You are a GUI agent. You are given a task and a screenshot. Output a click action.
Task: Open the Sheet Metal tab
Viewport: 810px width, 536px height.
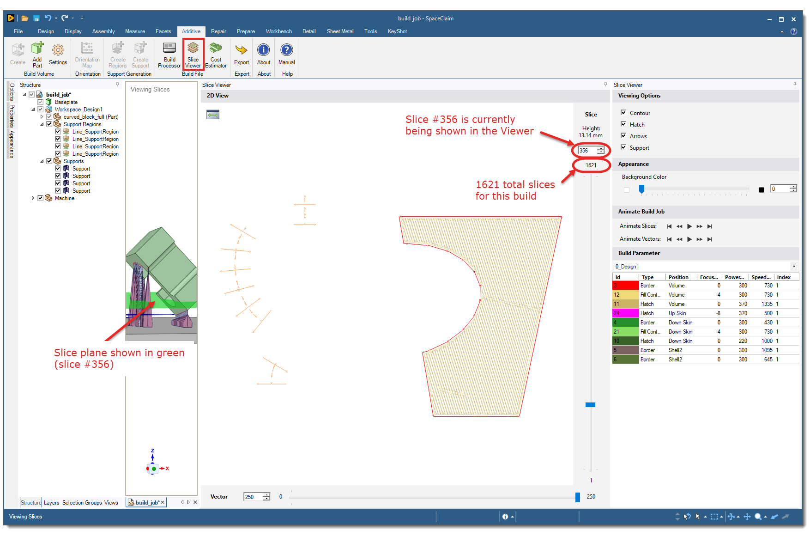pyautogui.click(x=340, y=31)
